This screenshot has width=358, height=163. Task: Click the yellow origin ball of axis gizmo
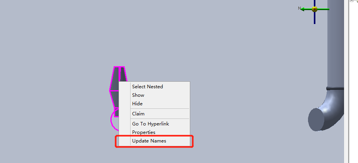315,9
